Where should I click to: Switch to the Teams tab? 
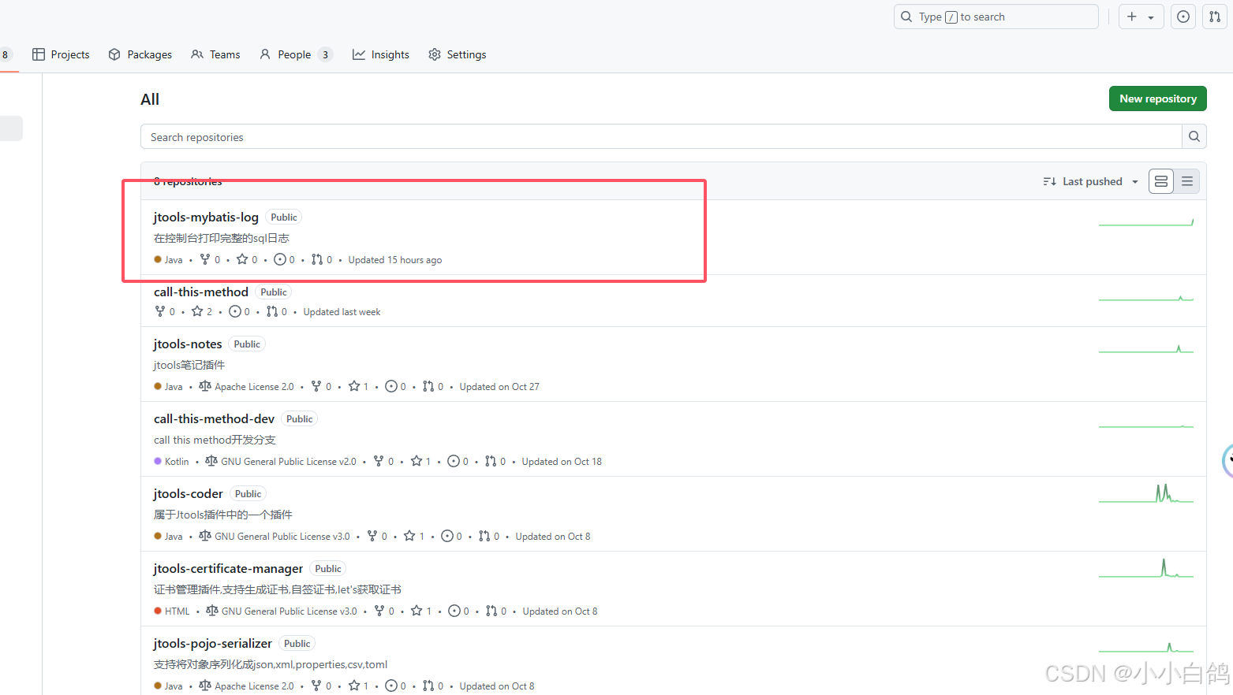[x=215, y=54]
